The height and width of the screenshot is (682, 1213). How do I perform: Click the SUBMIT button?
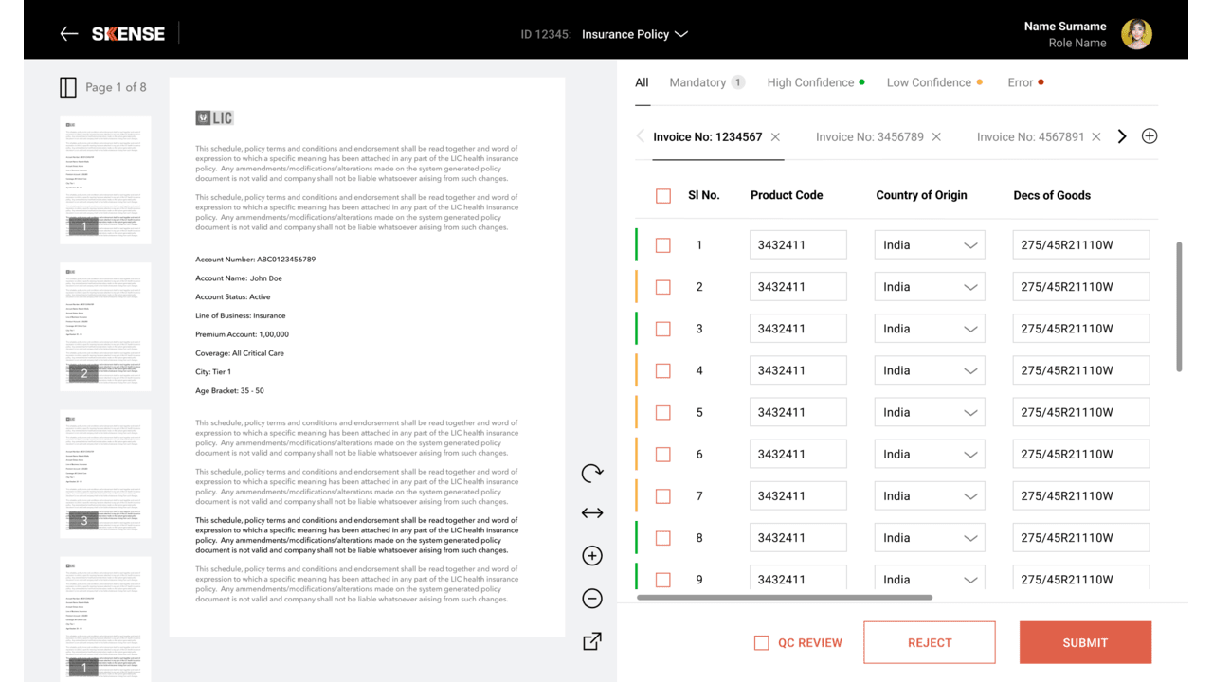(1085, 642)
